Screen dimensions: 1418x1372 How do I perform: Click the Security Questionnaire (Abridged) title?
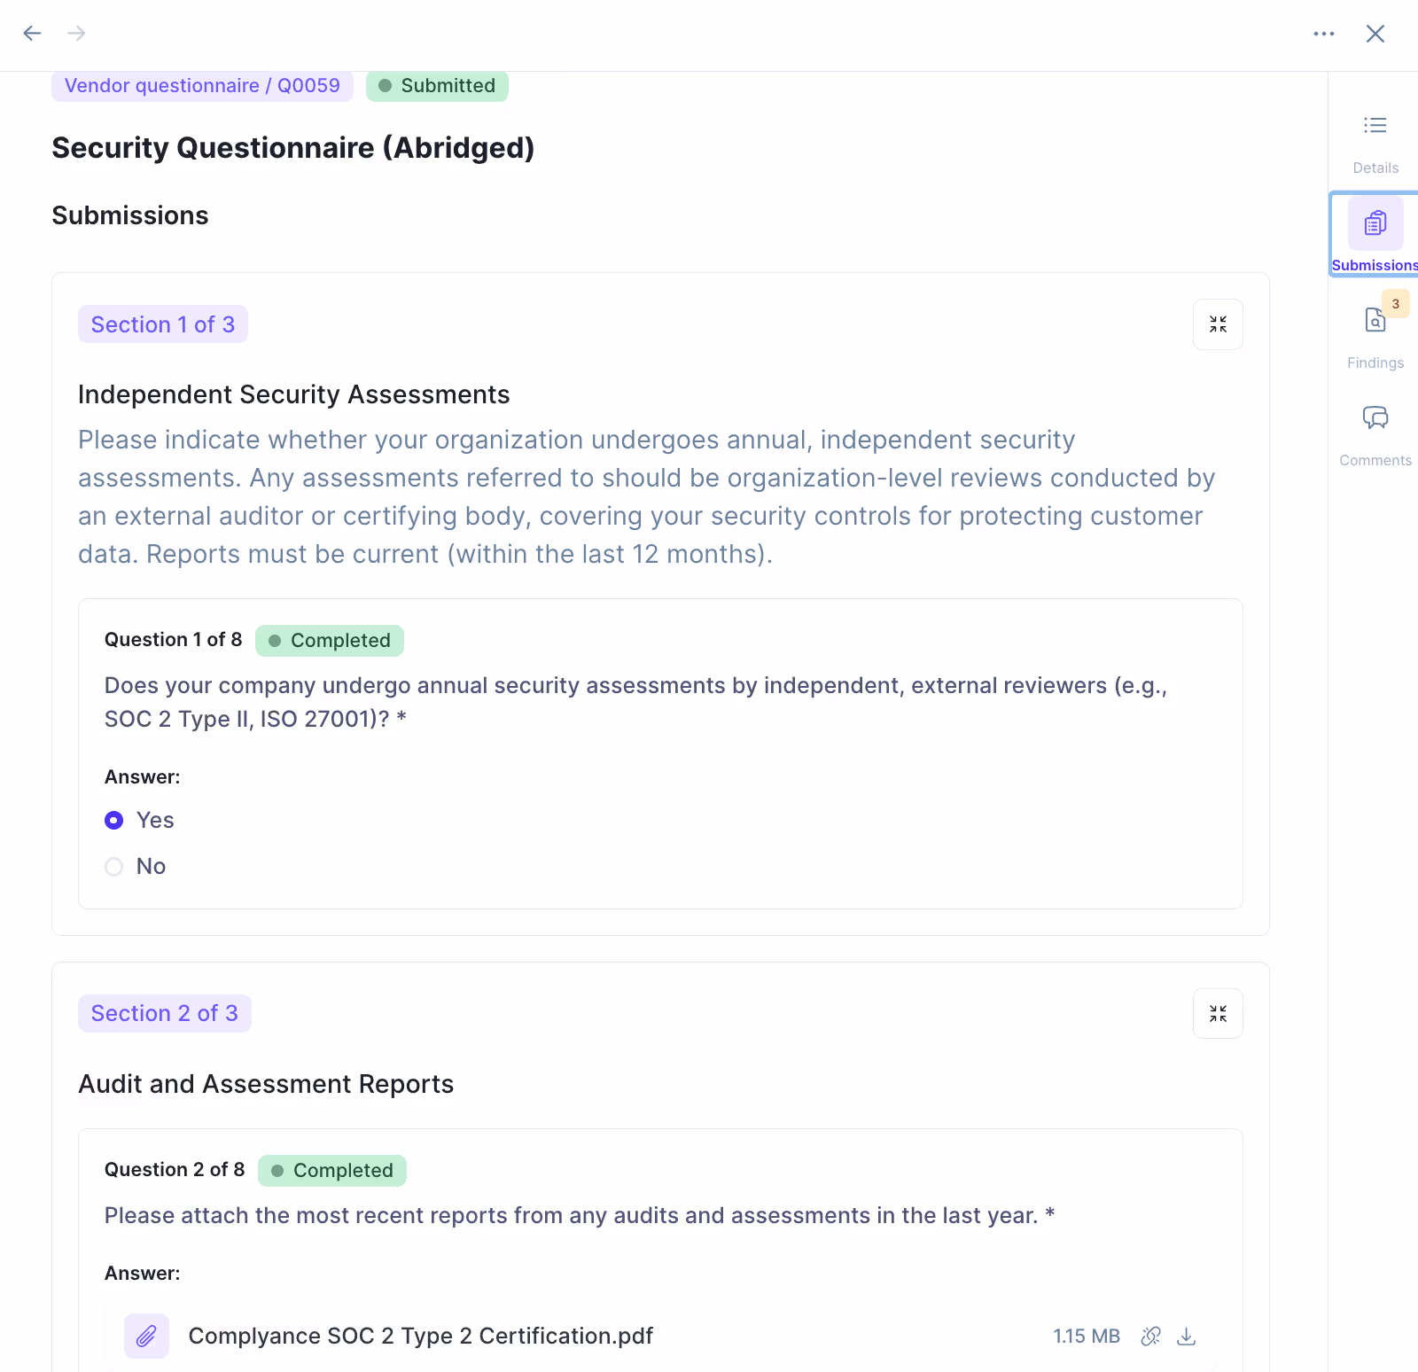click(x=293, y=148)
